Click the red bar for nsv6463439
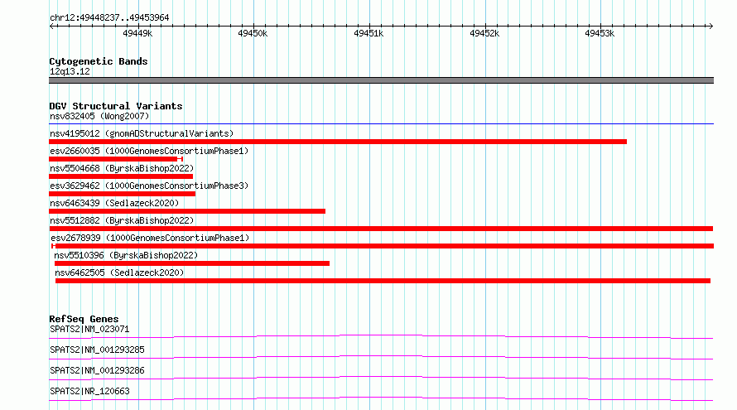The height and width of the screenshot is (410, 737). pos(187,211)
